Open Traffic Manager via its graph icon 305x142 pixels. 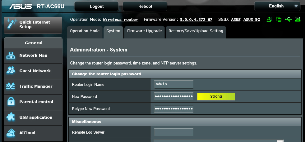(11, 87)
